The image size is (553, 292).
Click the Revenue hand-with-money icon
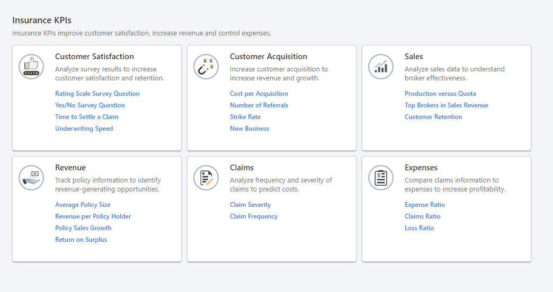(x=31, y=178)
